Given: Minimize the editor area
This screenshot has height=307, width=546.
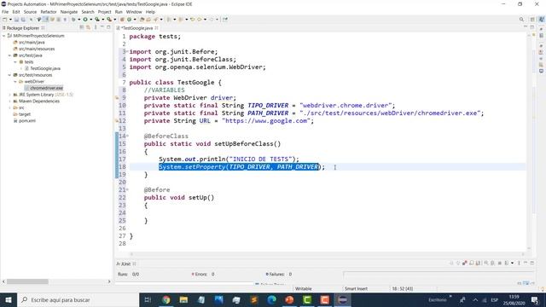Looking at the screenshot, I should click(526, 27).
